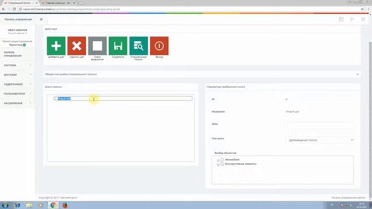The height and width of the screenshot is (209, 372).
Task: Click the Alias input field
Action: [320, 125]
